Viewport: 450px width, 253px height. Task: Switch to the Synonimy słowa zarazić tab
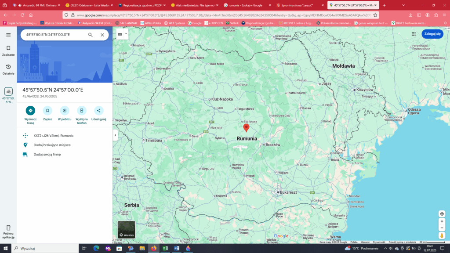coord(300,5)
